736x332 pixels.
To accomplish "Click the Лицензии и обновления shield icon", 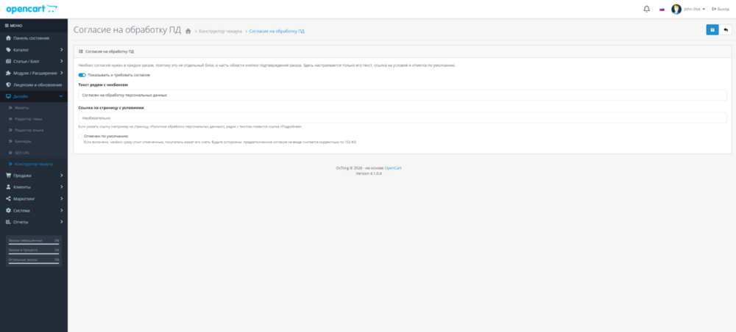I will (x=8, y=84).
